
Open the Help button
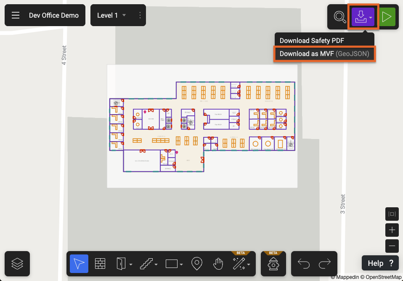pos(380,263)
